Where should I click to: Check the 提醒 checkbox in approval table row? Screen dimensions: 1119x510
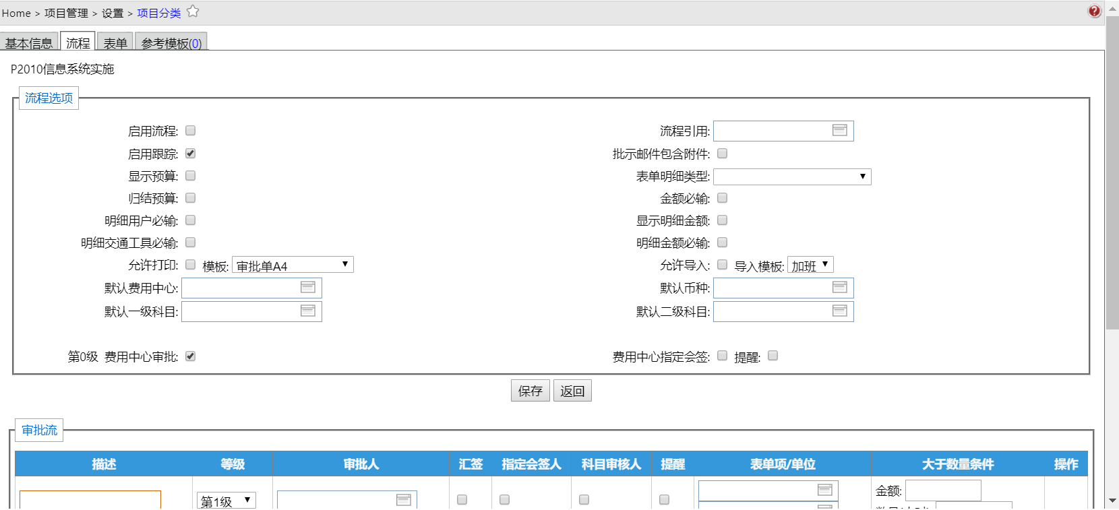665,500
